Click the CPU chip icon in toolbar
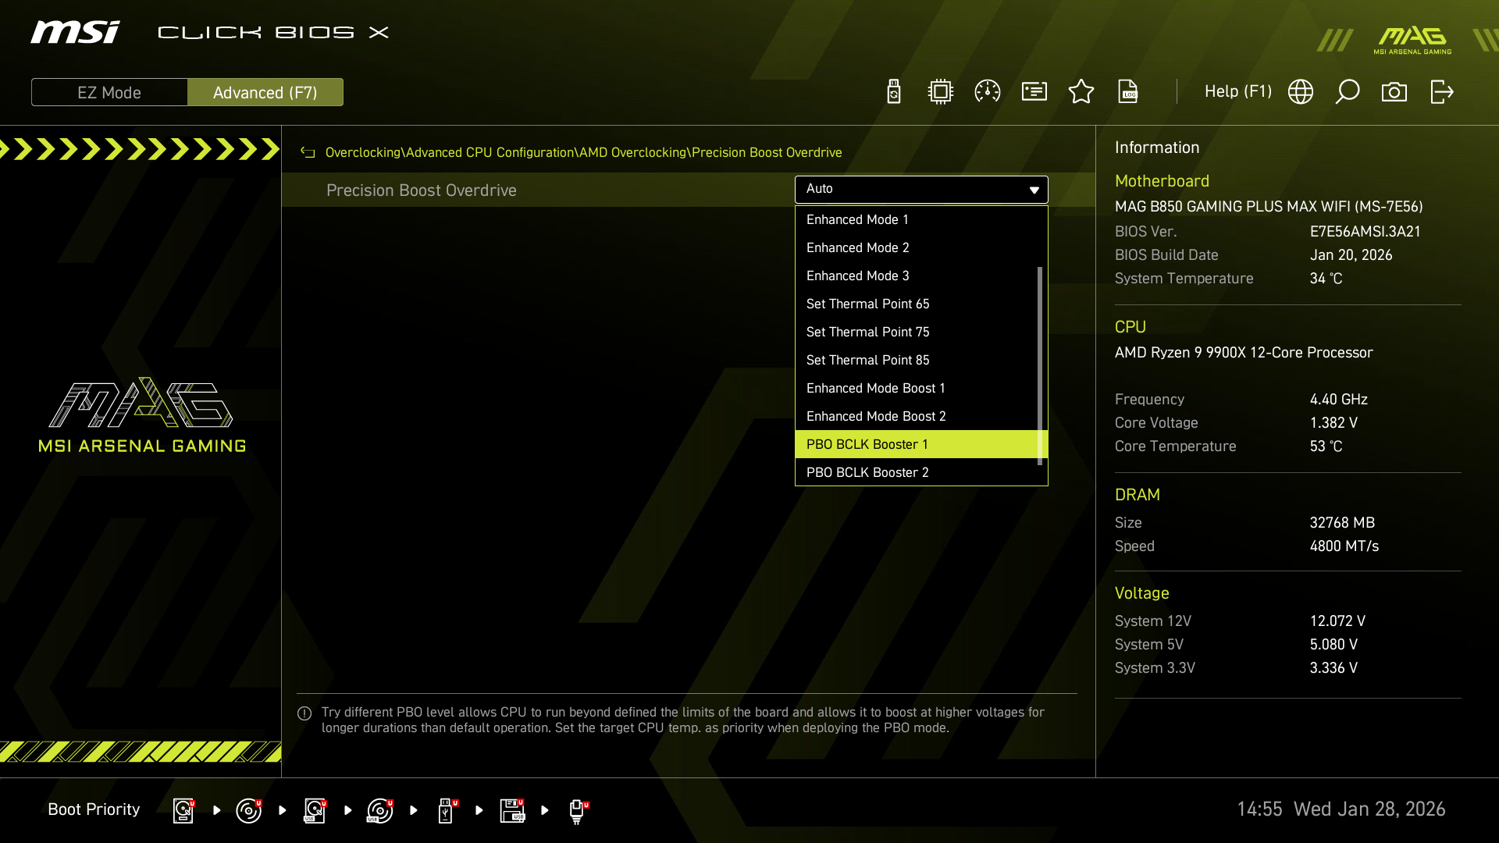The image size is (1499, 843). (941, 92)
